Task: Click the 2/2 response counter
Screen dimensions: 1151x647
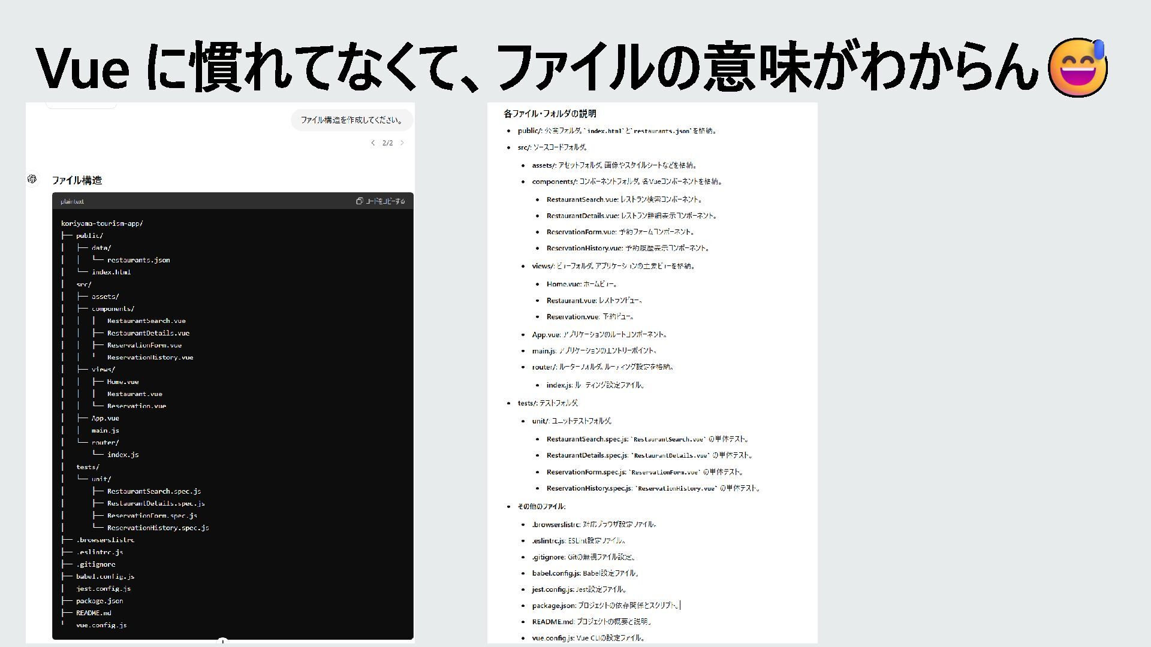Action: [387, 143]
